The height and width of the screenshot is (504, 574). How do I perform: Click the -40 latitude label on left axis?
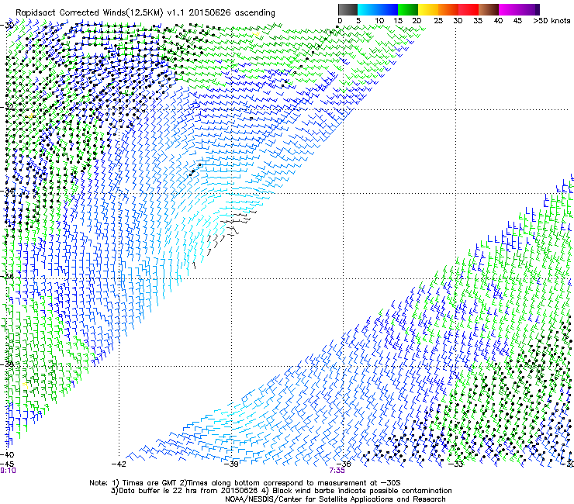tap(8, 454)
